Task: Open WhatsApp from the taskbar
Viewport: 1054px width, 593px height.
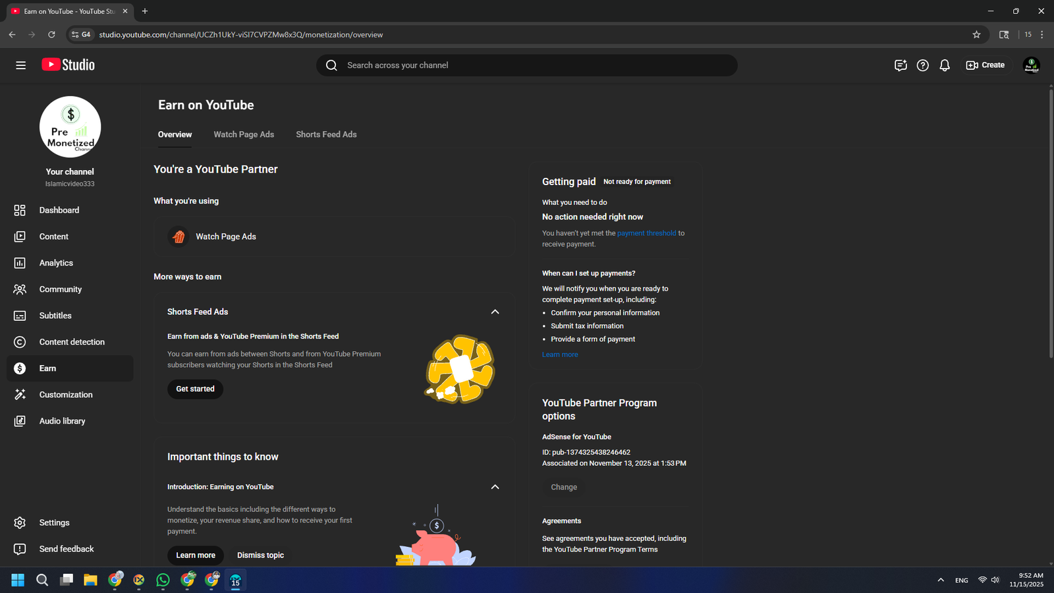Action: (x=163, y=580)
